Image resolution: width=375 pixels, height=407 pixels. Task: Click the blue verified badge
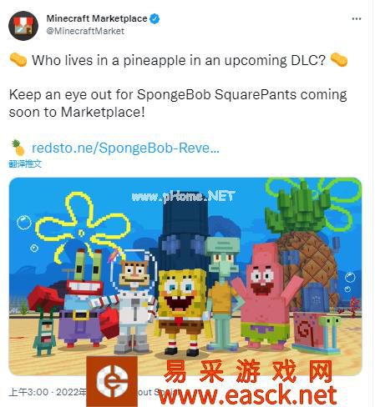(155, 18)
